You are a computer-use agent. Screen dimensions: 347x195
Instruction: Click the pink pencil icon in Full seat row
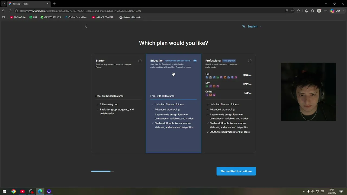click(x=236, y=77)
